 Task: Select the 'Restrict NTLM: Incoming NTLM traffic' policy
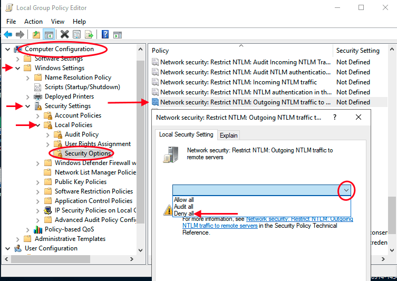coord(238,82)
